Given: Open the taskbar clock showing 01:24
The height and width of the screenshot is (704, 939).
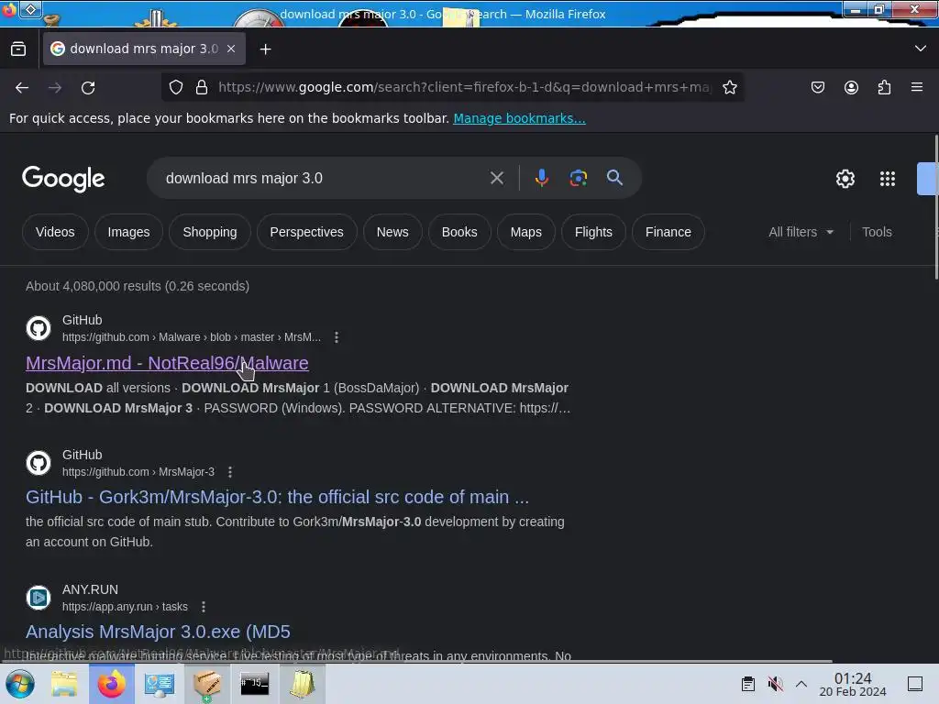Looking at the screenshot, I should 853,684.
